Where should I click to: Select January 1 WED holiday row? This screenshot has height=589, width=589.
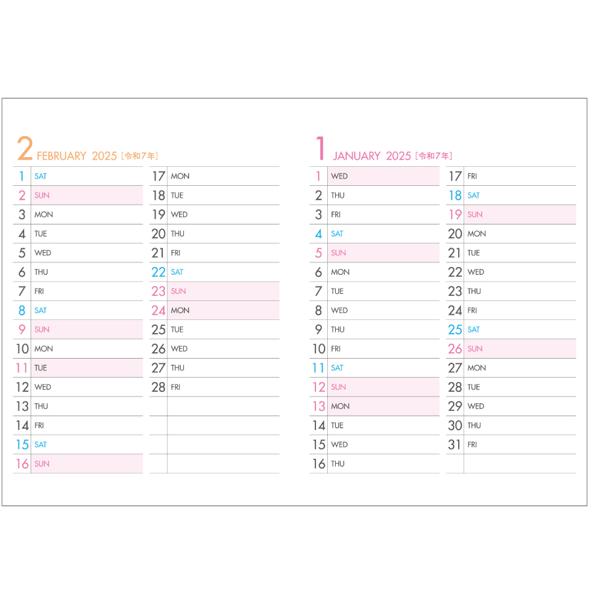[374, 176]
